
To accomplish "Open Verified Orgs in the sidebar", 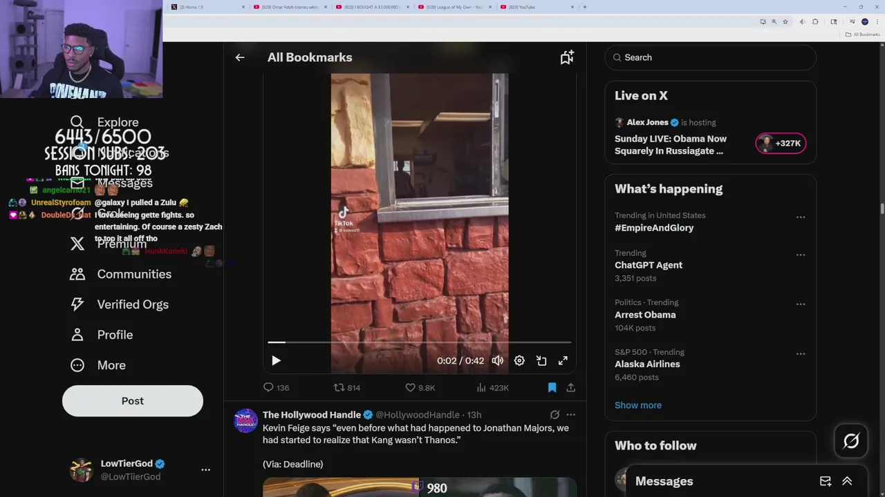I will point(120,304).
